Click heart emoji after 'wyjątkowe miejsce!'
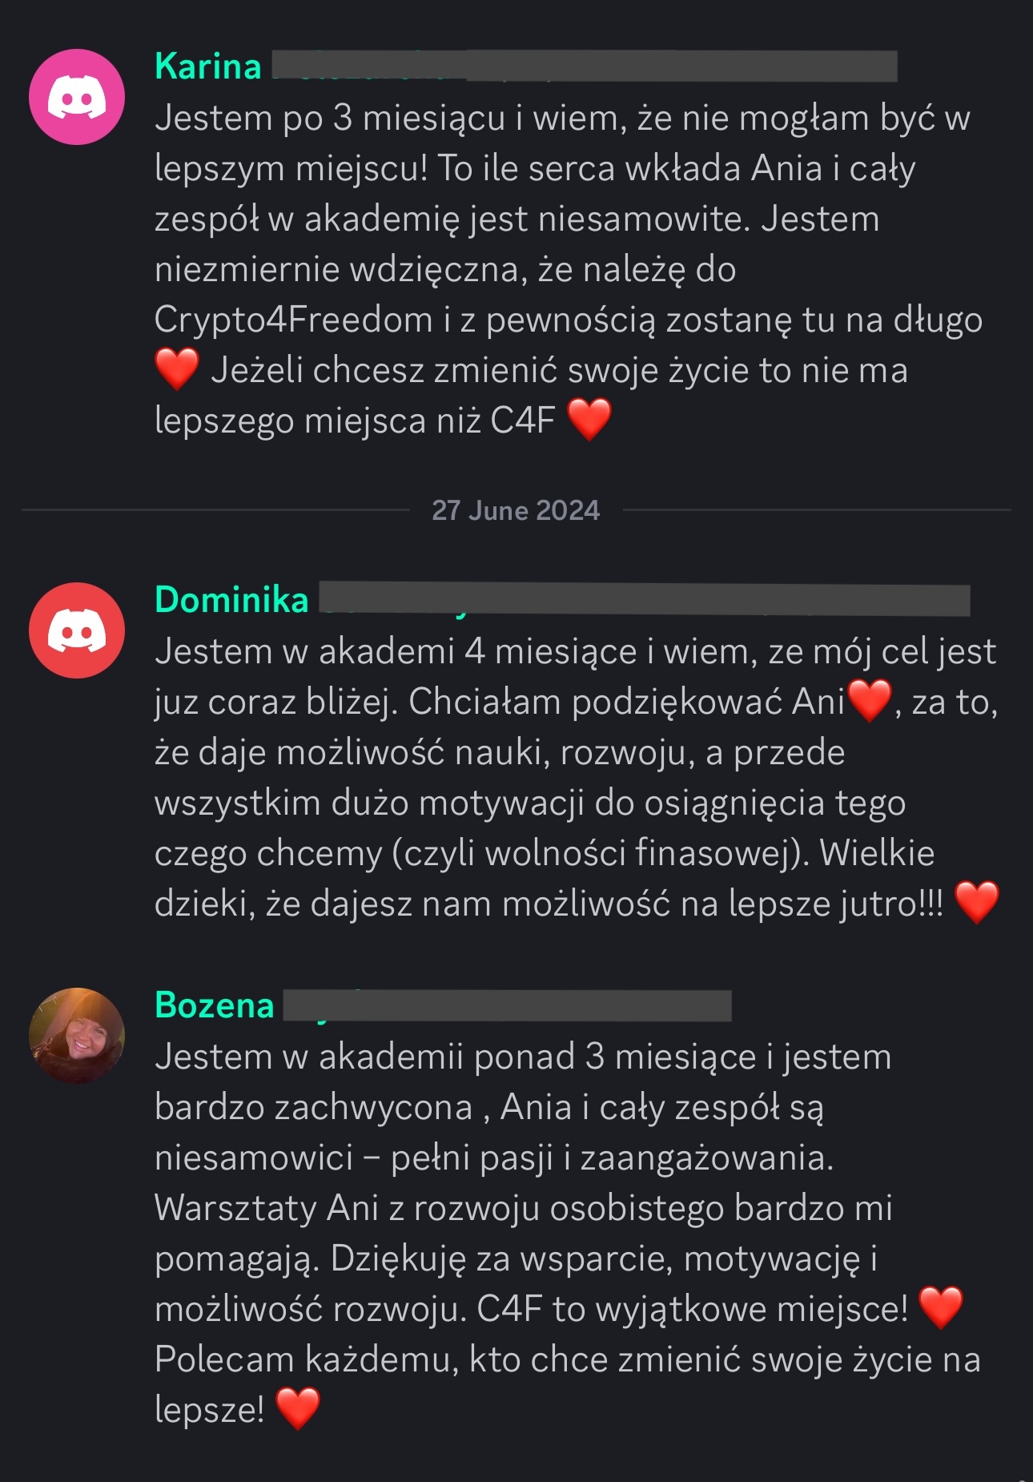The image size is (1033, 1482). tap(941, 1308)
